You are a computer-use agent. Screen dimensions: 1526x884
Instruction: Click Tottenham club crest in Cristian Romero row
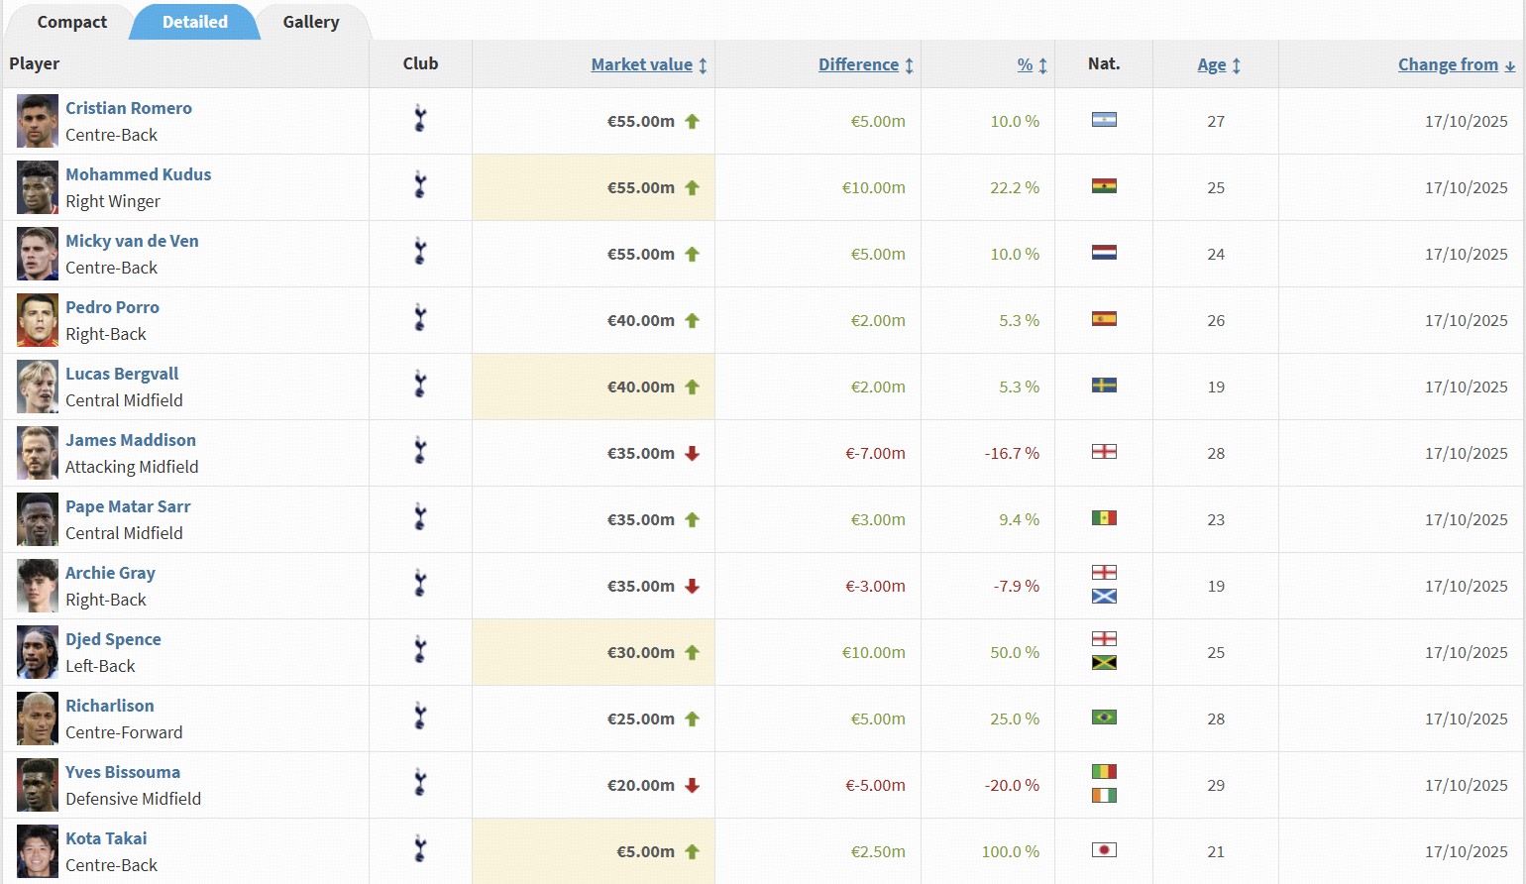[420, 120]
